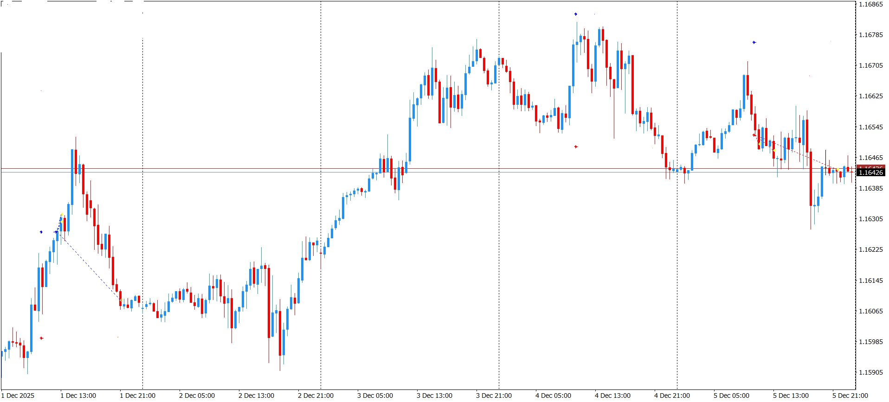Select the red arrow marker below the 4 Dec 05:00 candles
Image resolution: width=889 pixels, height=402 pixels.
576,147
